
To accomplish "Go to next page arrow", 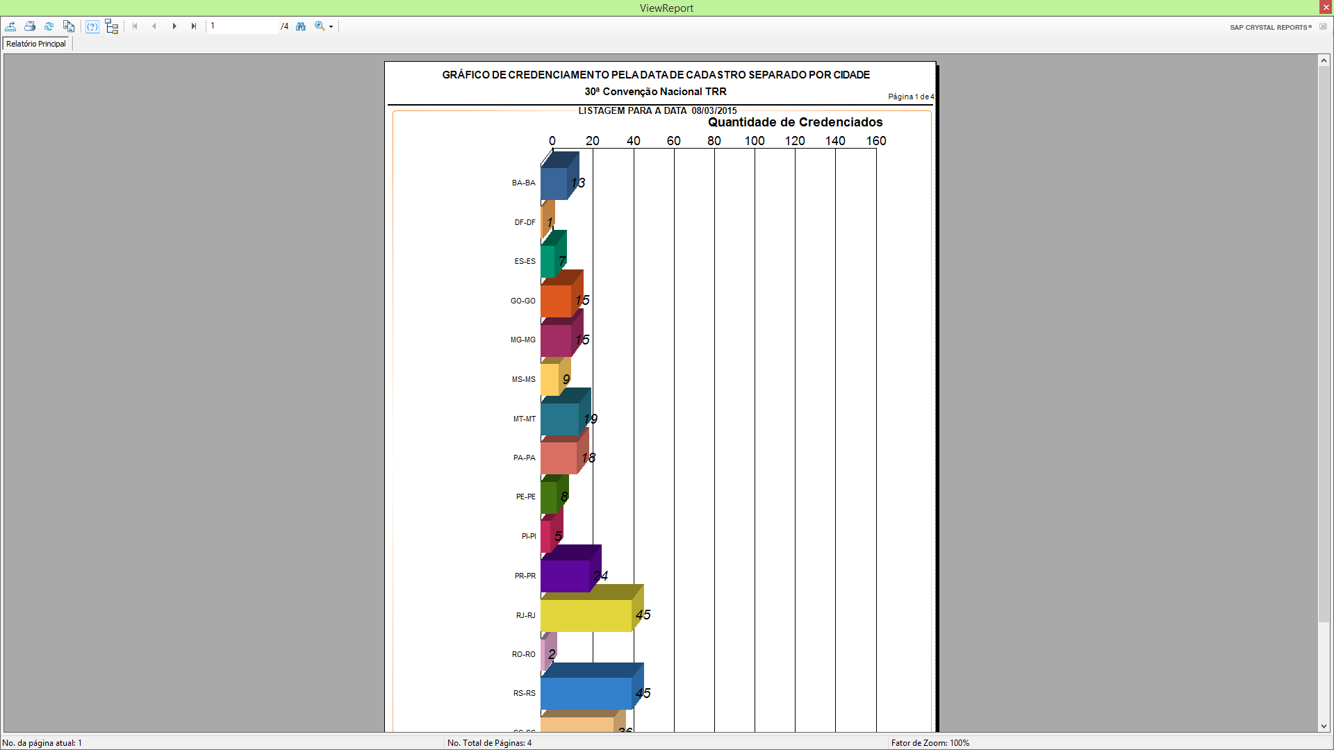I will click(174, 26).
